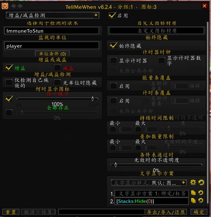
Task: Open the 增益/减益检测 icon type dropdown
Action: [52, 15]
